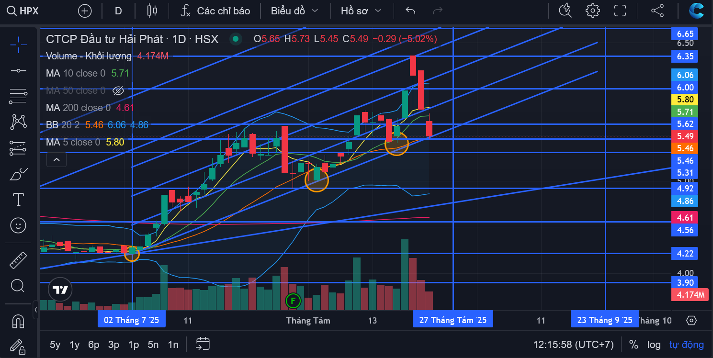Image resolution: width=713 pixels, height=358 pixels.
Task: Select the MA 10 close indicator legend
Action: click(x=76, y=73)
